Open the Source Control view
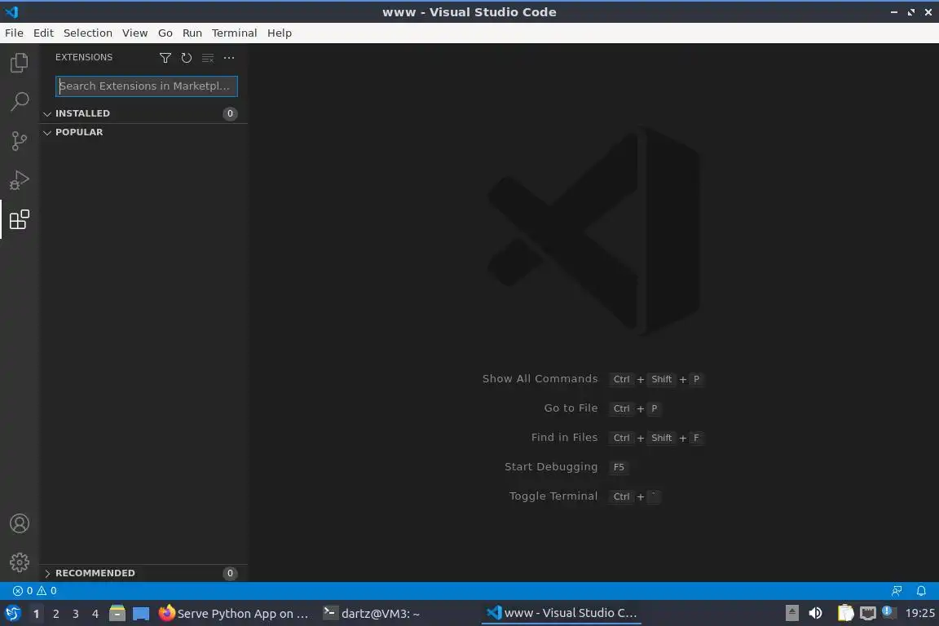The height and width of the screenshot is (626, 939). (20, 141)
